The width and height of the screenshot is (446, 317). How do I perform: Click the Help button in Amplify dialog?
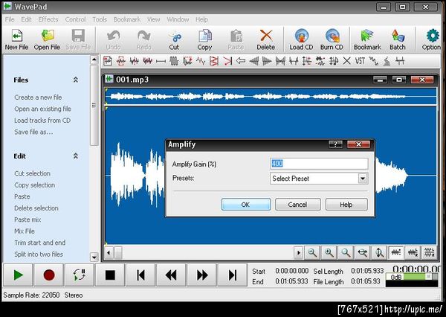click(346, 205)
